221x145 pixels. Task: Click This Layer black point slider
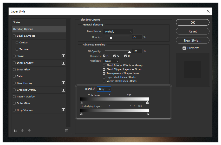(x=82, y=102)
